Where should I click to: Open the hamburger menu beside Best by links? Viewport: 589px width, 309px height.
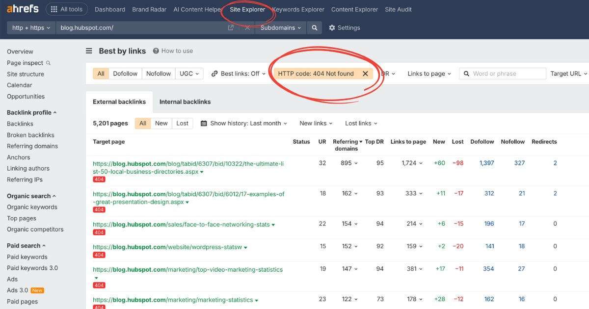pyautogui.click(x=89, y=51)
